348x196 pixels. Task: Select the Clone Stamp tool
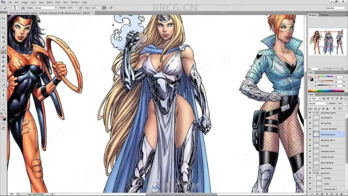coord(3,57)
